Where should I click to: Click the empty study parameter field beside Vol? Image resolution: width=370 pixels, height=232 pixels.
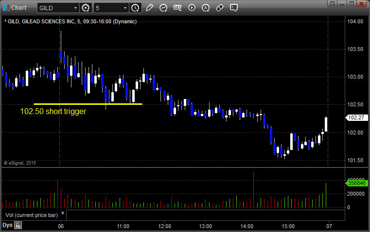(x=205, y=215)
